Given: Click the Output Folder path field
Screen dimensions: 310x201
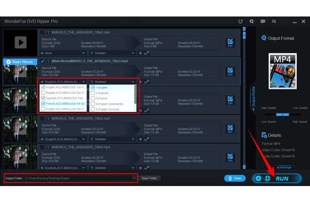Looking at the screenshot, I should point(79,178).
